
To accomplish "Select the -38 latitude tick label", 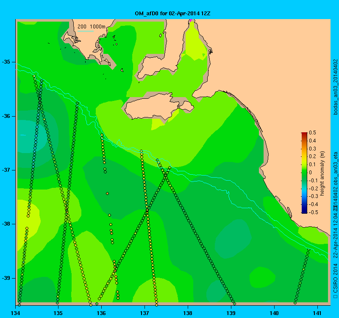I will pyautogui.click(x=6, y=224).
